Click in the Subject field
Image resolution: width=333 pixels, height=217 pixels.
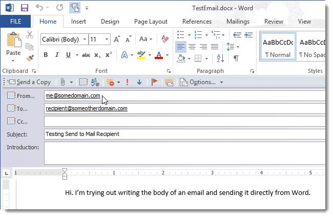[184, 134]
